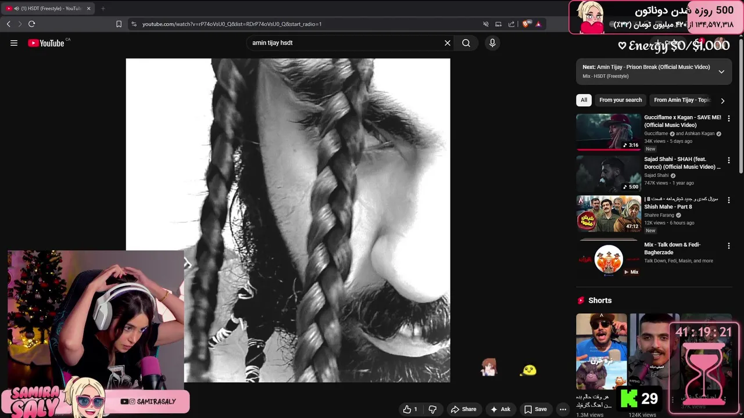Open the Brave Rewards triangle icon

click(x=538, y=24)
